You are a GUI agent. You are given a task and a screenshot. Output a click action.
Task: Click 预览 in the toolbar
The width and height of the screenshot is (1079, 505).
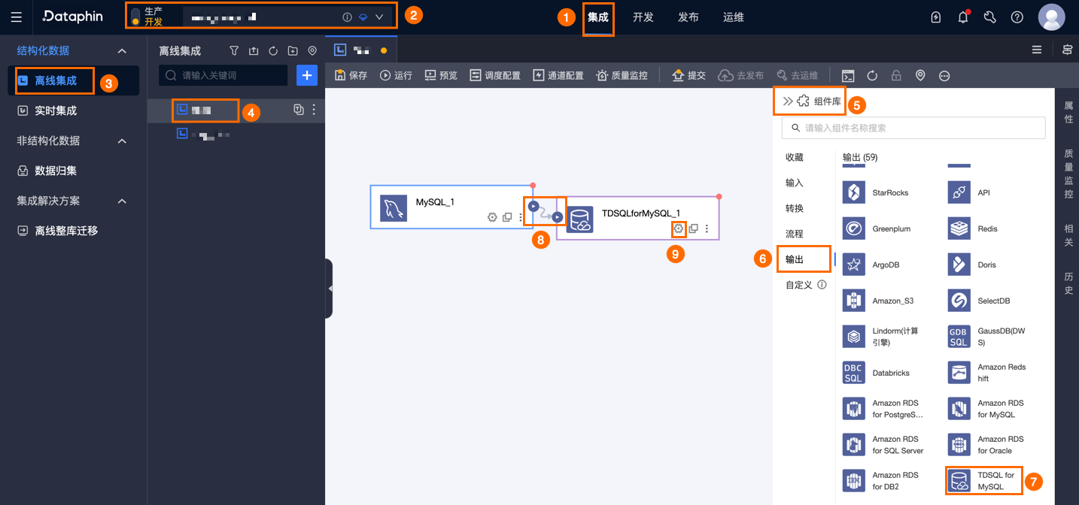pos(441,75)
